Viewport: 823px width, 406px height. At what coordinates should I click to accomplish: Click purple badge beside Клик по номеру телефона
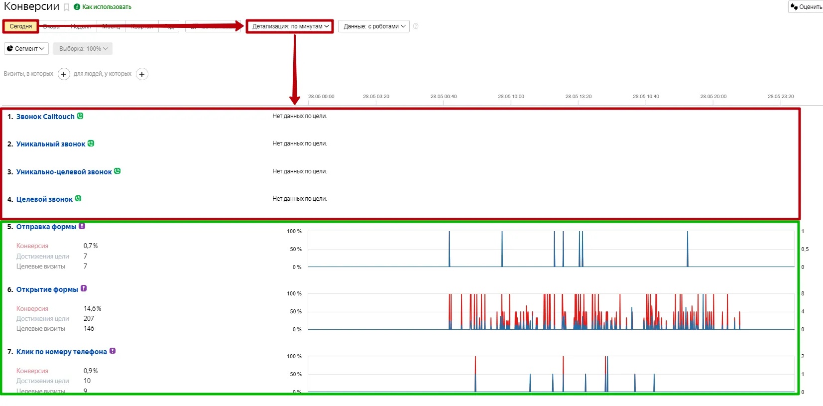point(113,351)
